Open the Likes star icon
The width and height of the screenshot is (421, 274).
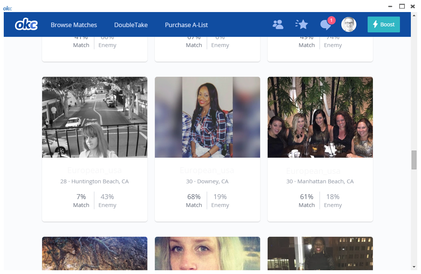(301, 24)
